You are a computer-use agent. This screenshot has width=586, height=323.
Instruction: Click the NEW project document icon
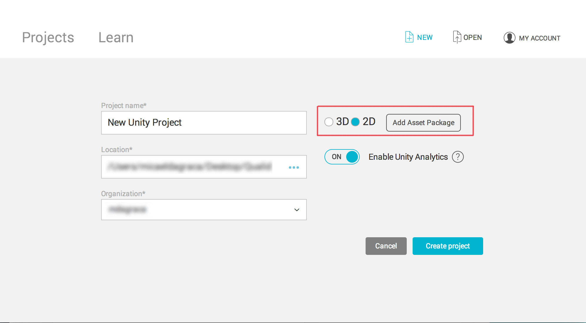(409, 37)
